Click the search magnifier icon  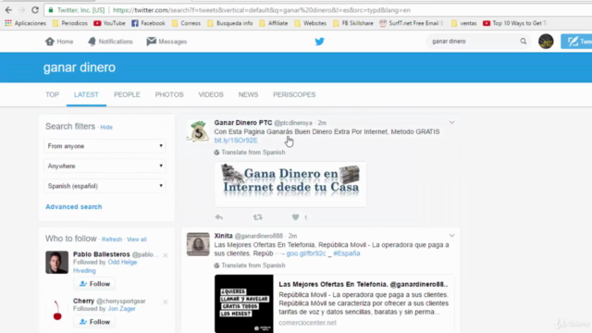click(x=523, y=41)
